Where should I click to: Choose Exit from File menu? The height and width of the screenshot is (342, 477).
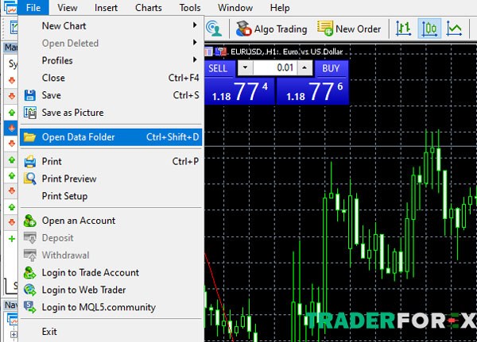pos(111,332)
